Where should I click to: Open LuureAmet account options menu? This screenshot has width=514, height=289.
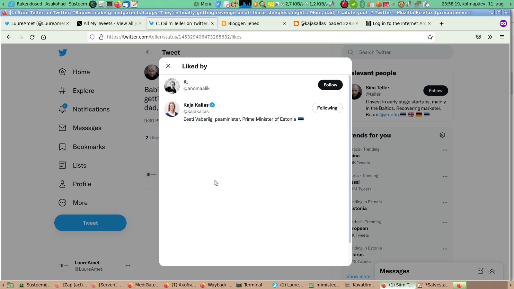pos(128,266)
